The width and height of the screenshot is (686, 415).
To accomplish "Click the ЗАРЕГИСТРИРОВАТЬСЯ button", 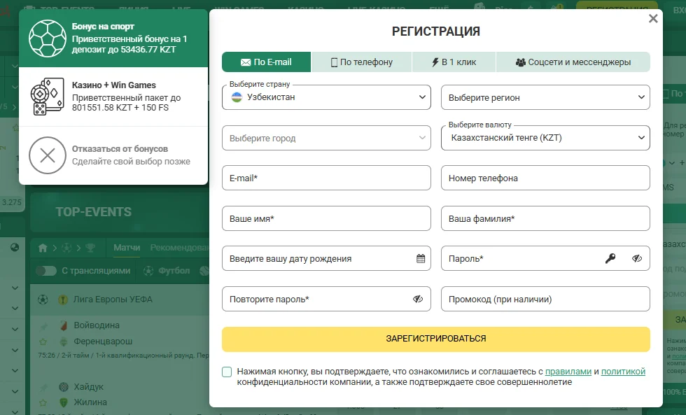I will (435, 339).
